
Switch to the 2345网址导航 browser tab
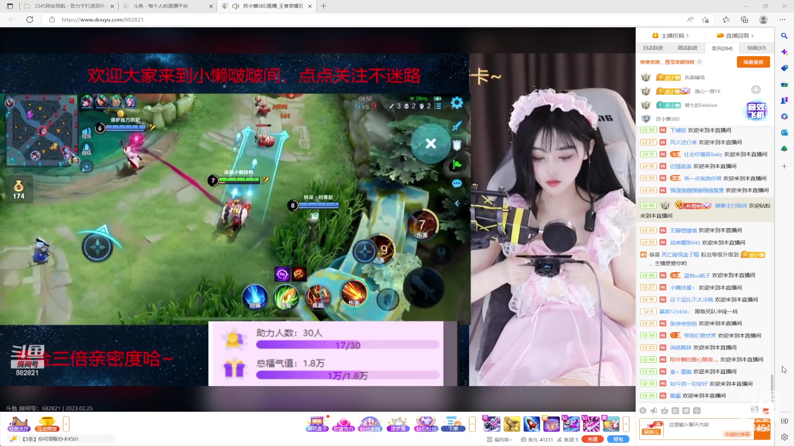pyautogui.click(x=69, y=6)
